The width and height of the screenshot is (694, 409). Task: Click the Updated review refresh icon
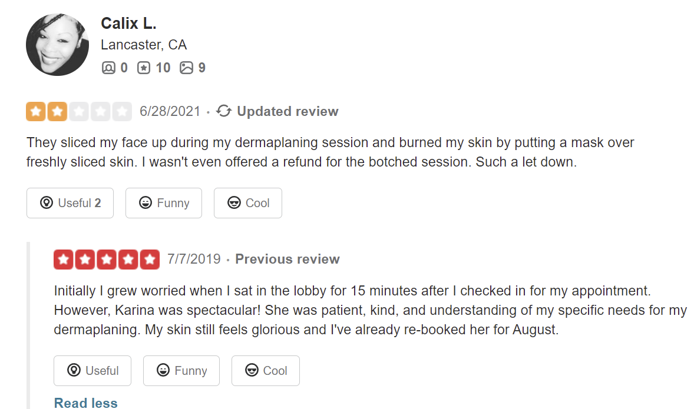click(224, 111)
